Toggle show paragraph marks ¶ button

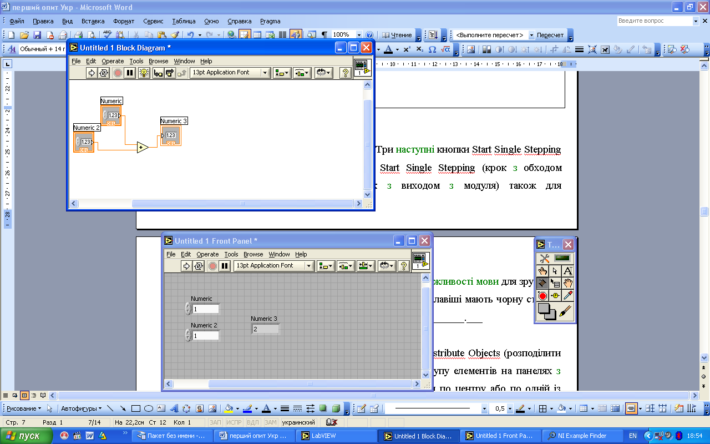coord(324,34)
